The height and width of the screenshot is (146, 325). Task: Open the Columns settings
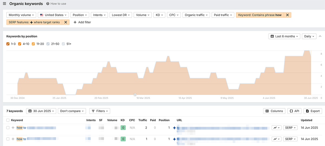coord(274,111)
